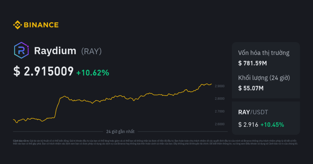Click the 2.6000 price axis label
The image size is (313, 164).
[x=219, y=124]
